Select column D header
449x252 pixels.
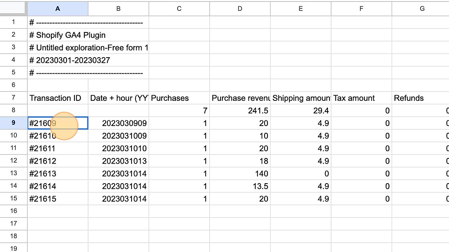click(240, 8)
